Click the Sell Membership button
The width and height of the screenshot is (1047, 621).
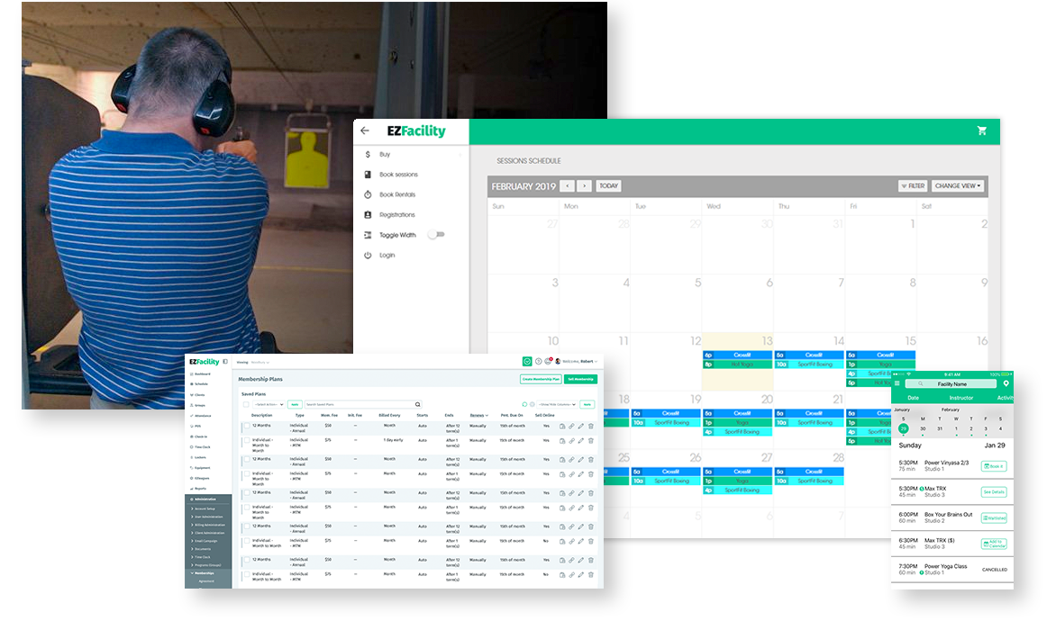point(580,379)
